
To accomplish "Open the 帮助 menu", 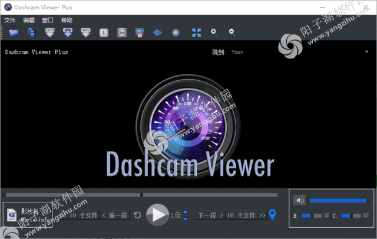I will pyautogui.click(x=67, y=20).
